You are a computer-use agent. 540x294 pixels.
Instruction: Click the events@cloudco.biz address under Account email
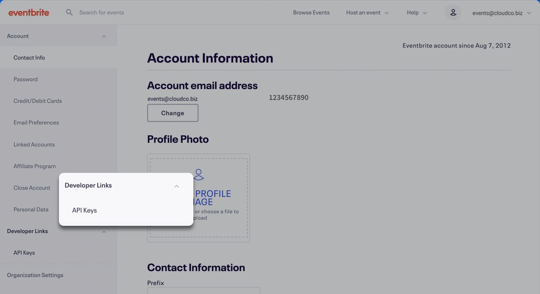coord(173,99)
